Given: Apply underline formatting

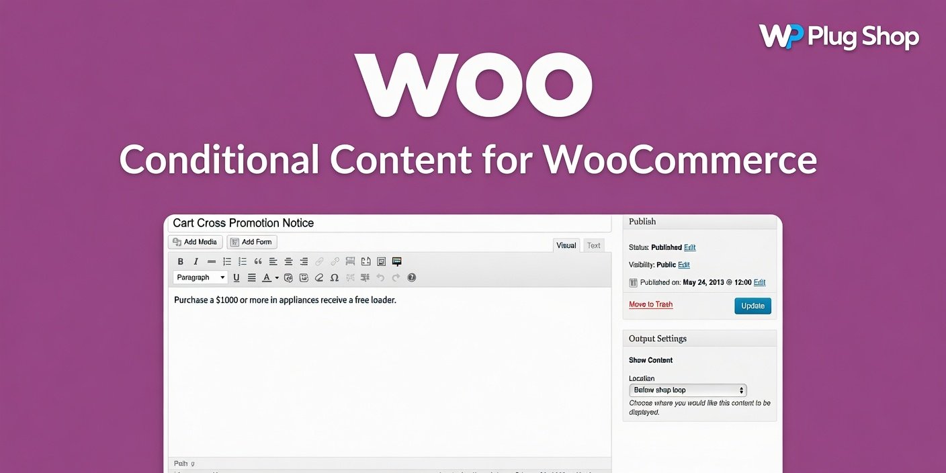Looking at the screenshot, I should click(x=236, y=277).
